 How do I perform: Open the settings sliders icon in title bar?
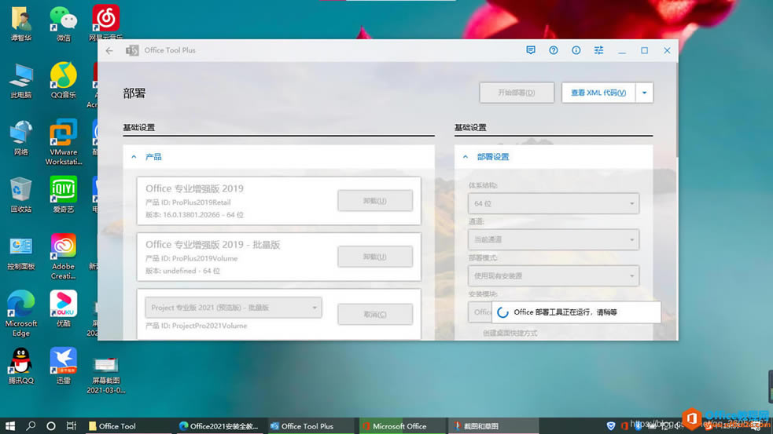[599, 50]
